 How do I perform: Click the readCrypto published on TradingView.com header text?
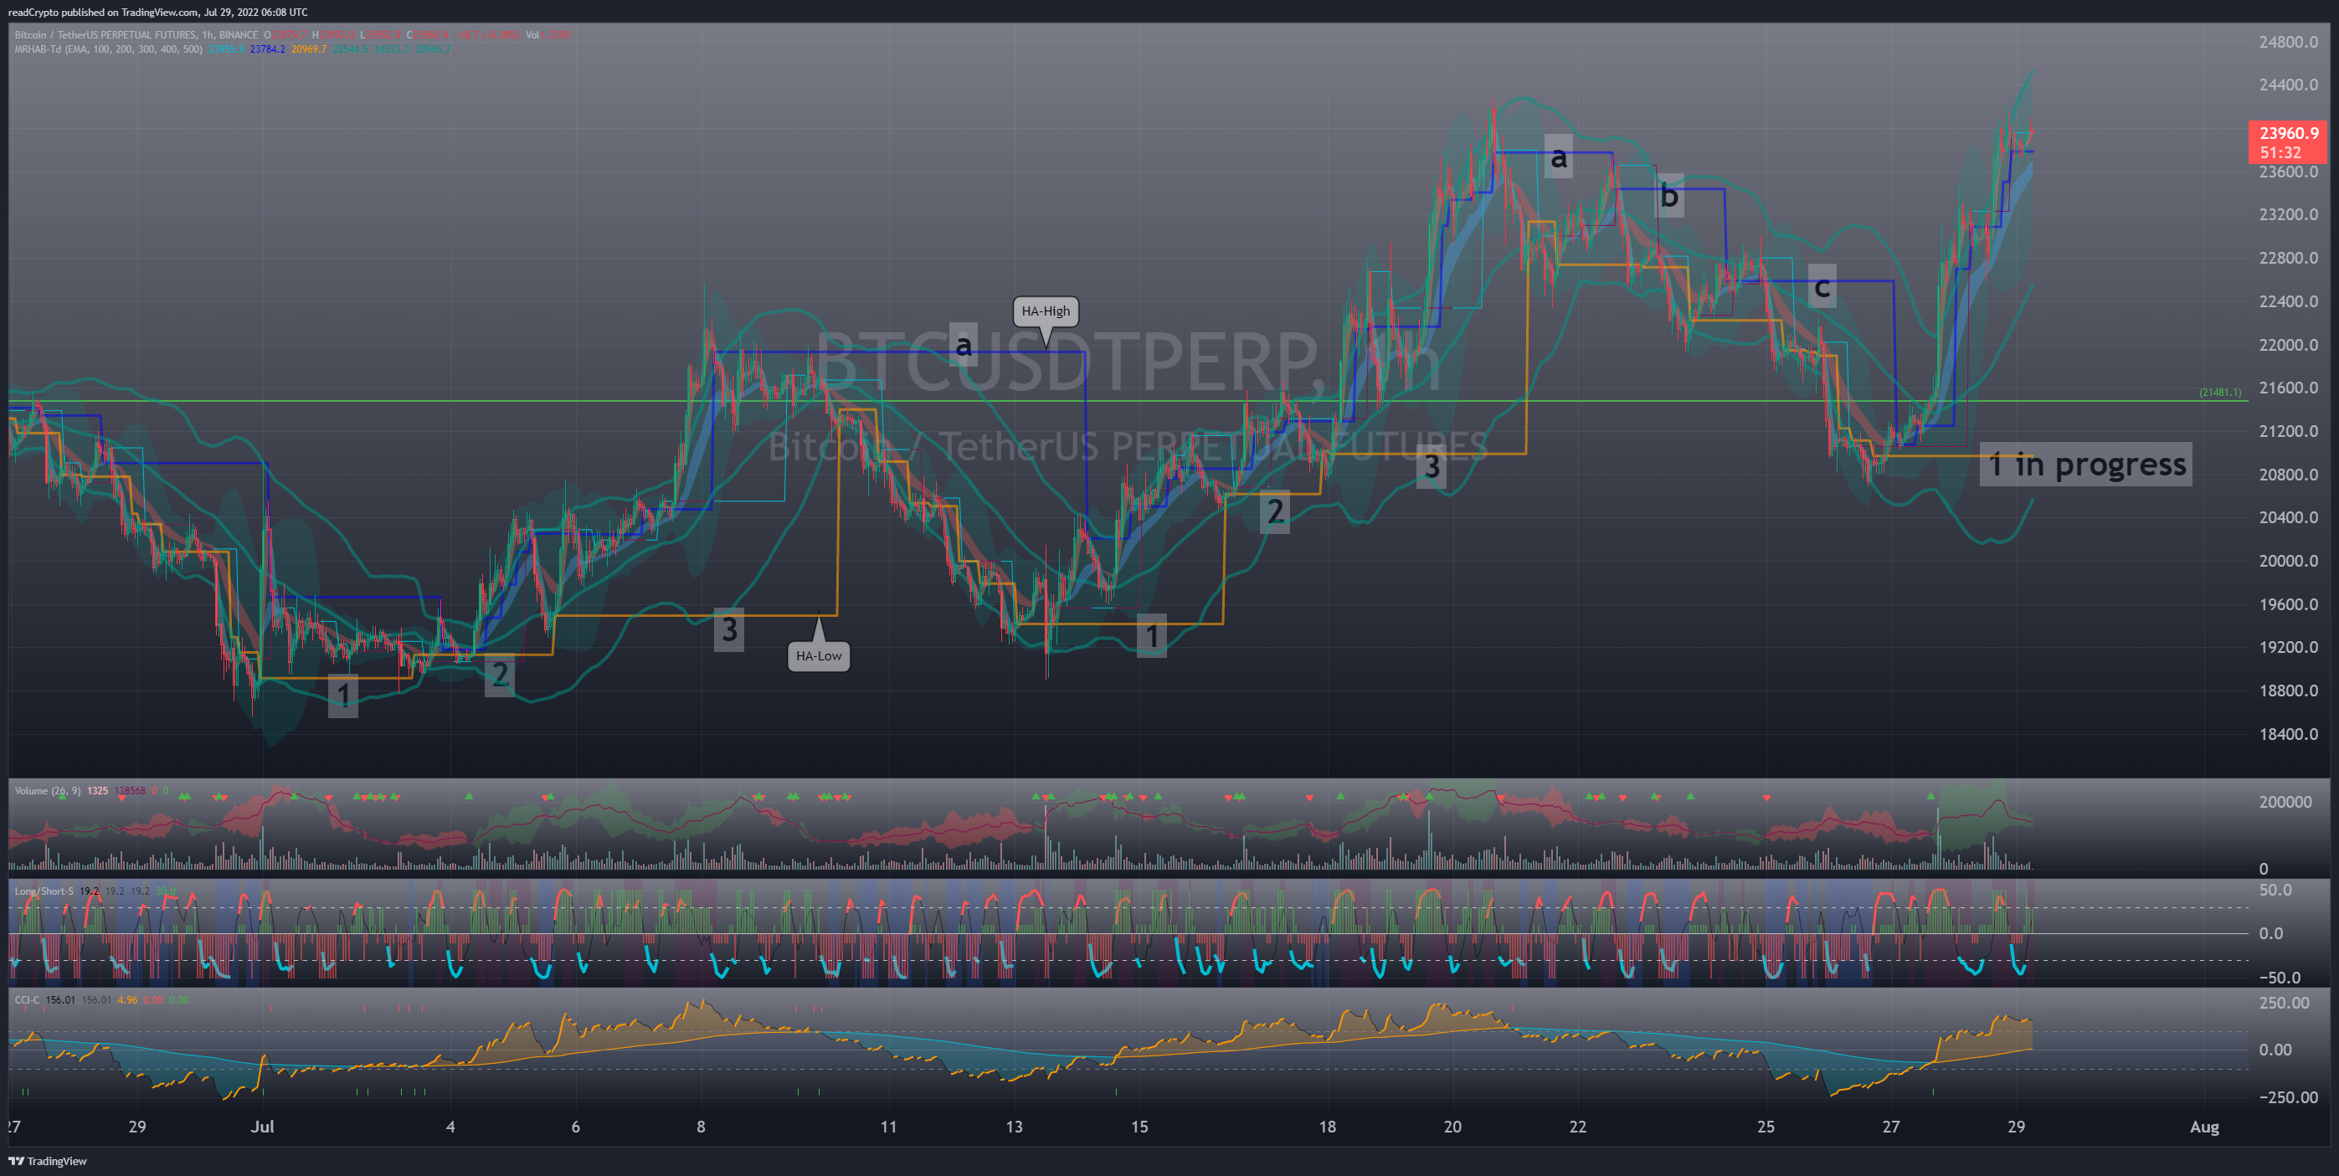(x=158, y=12)
